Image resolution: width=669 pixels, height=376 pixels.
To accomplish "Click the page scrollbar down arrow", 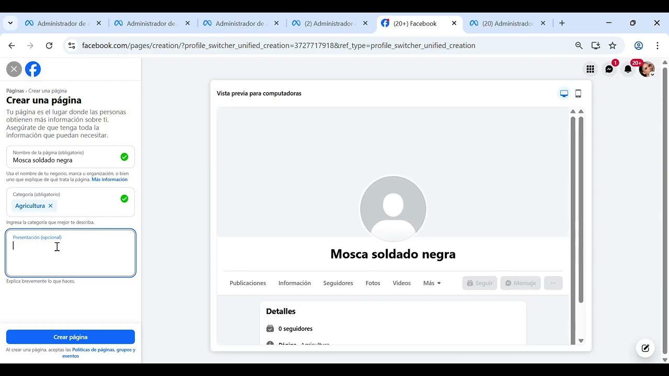I will pyautogui.click(x=665, y=360).
